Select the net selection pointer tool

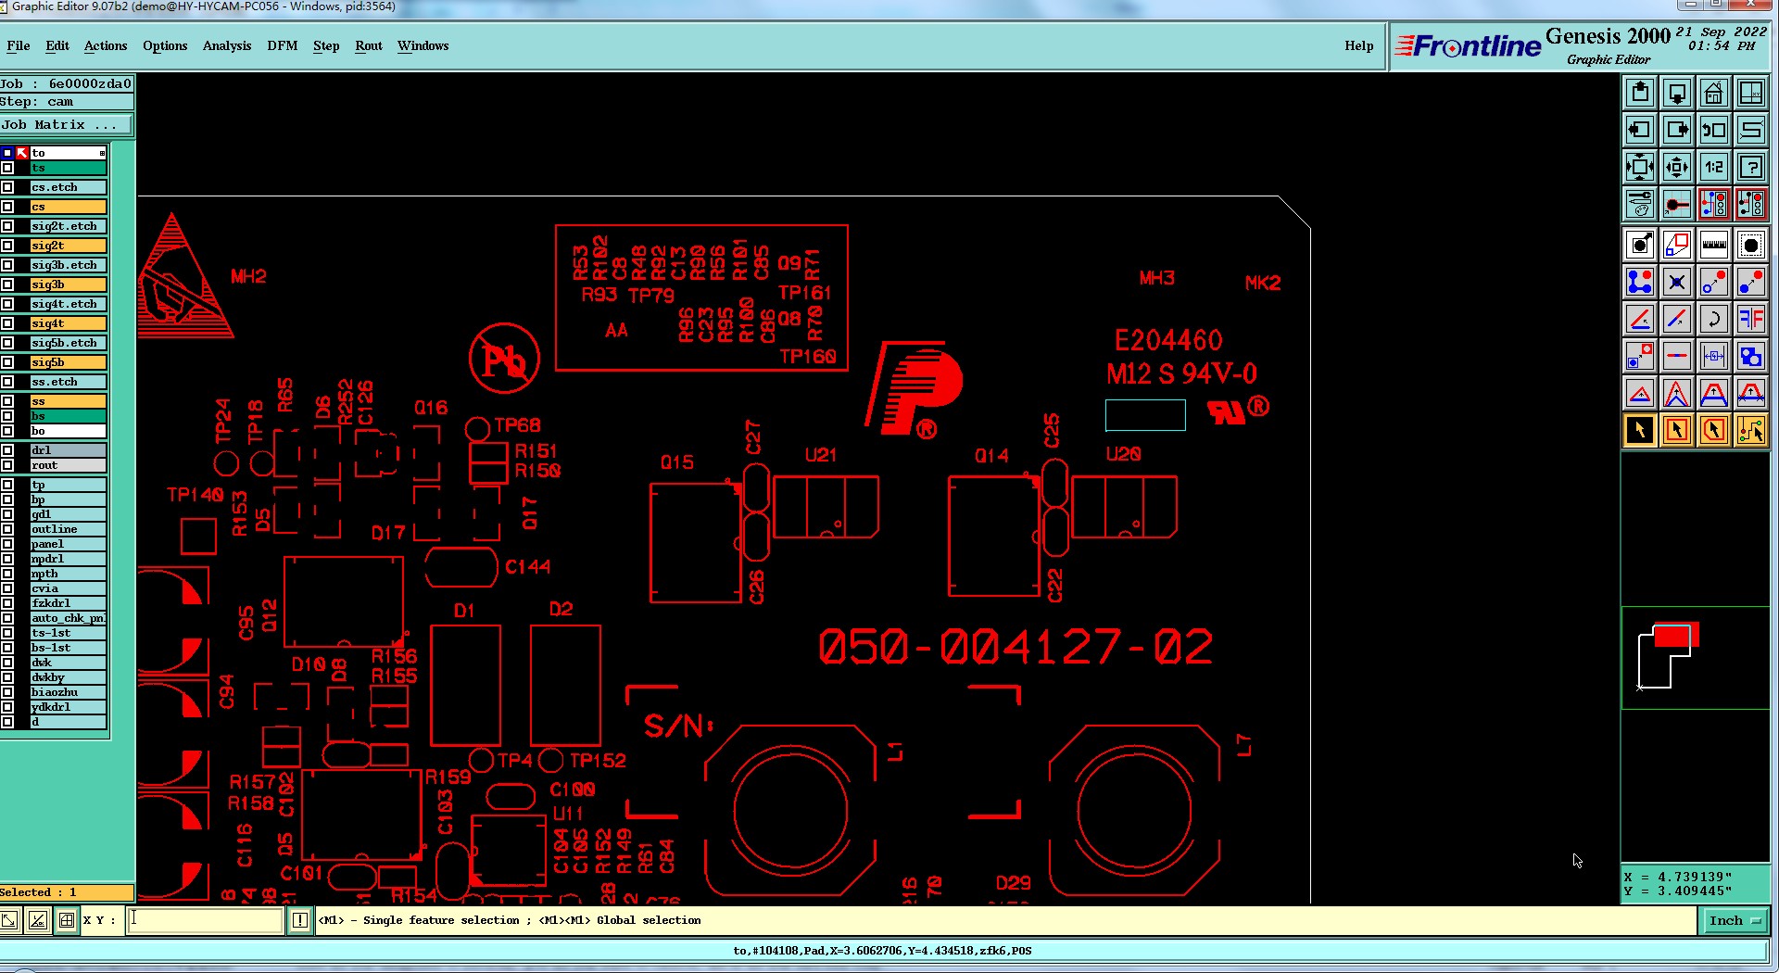click(x=1751, y=430)
